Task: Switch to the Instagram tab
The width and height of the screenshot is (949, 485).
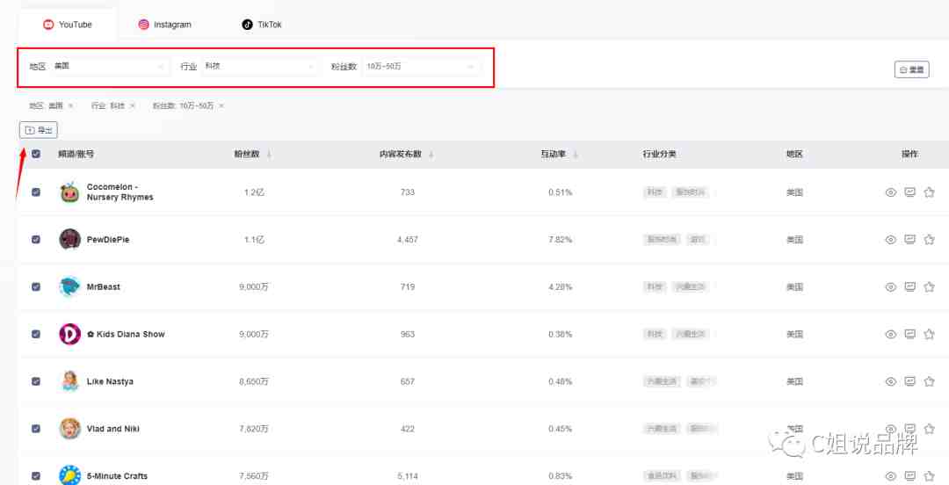Action: [164, 25]
